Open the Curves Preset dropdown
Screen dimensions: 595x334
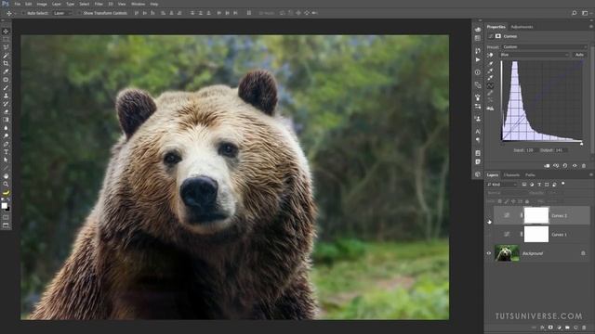(544, 47)
